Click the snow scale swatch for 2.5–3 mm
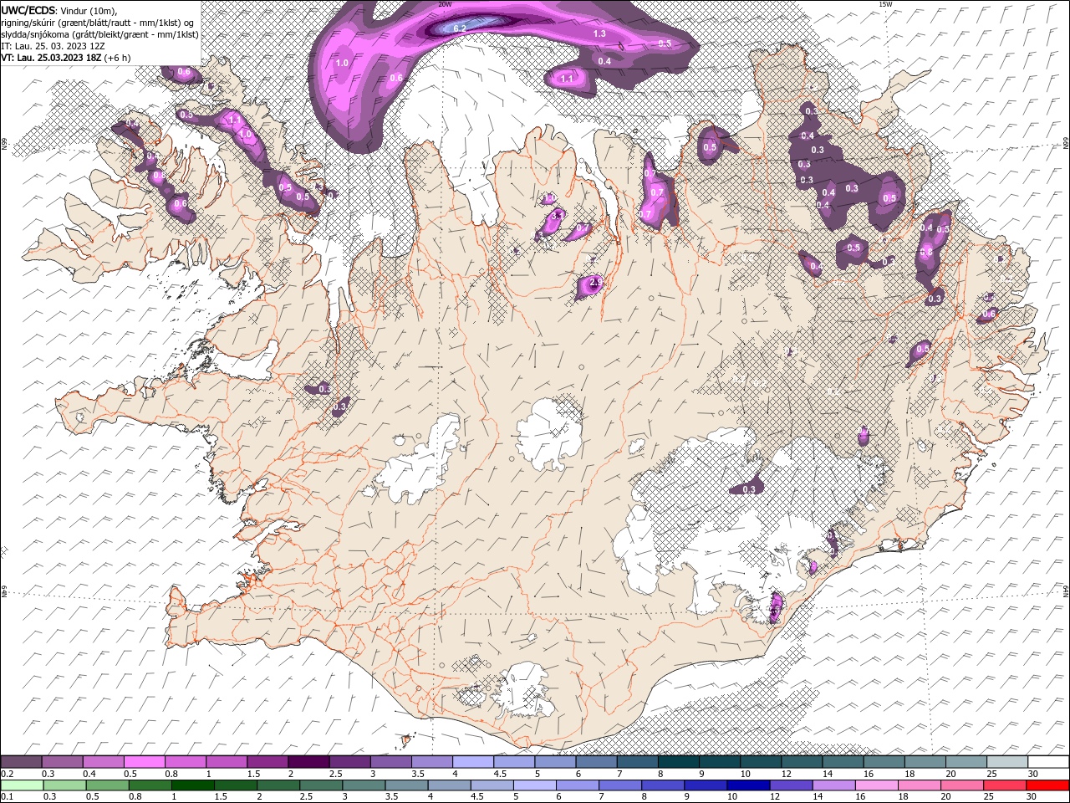The height and width of the screenshot is (803, 1070). (349, 762)
